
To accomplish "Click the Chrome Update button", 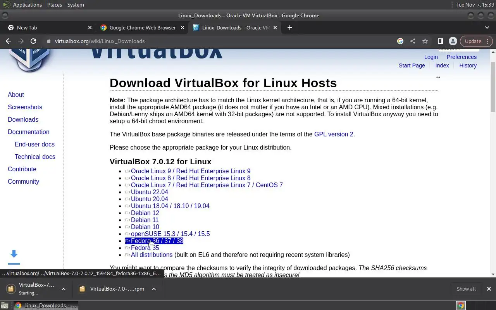I will [x=476, y=41].
